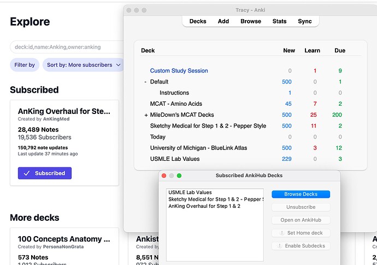Open the Decks tab in Anki

click(198, 21)
